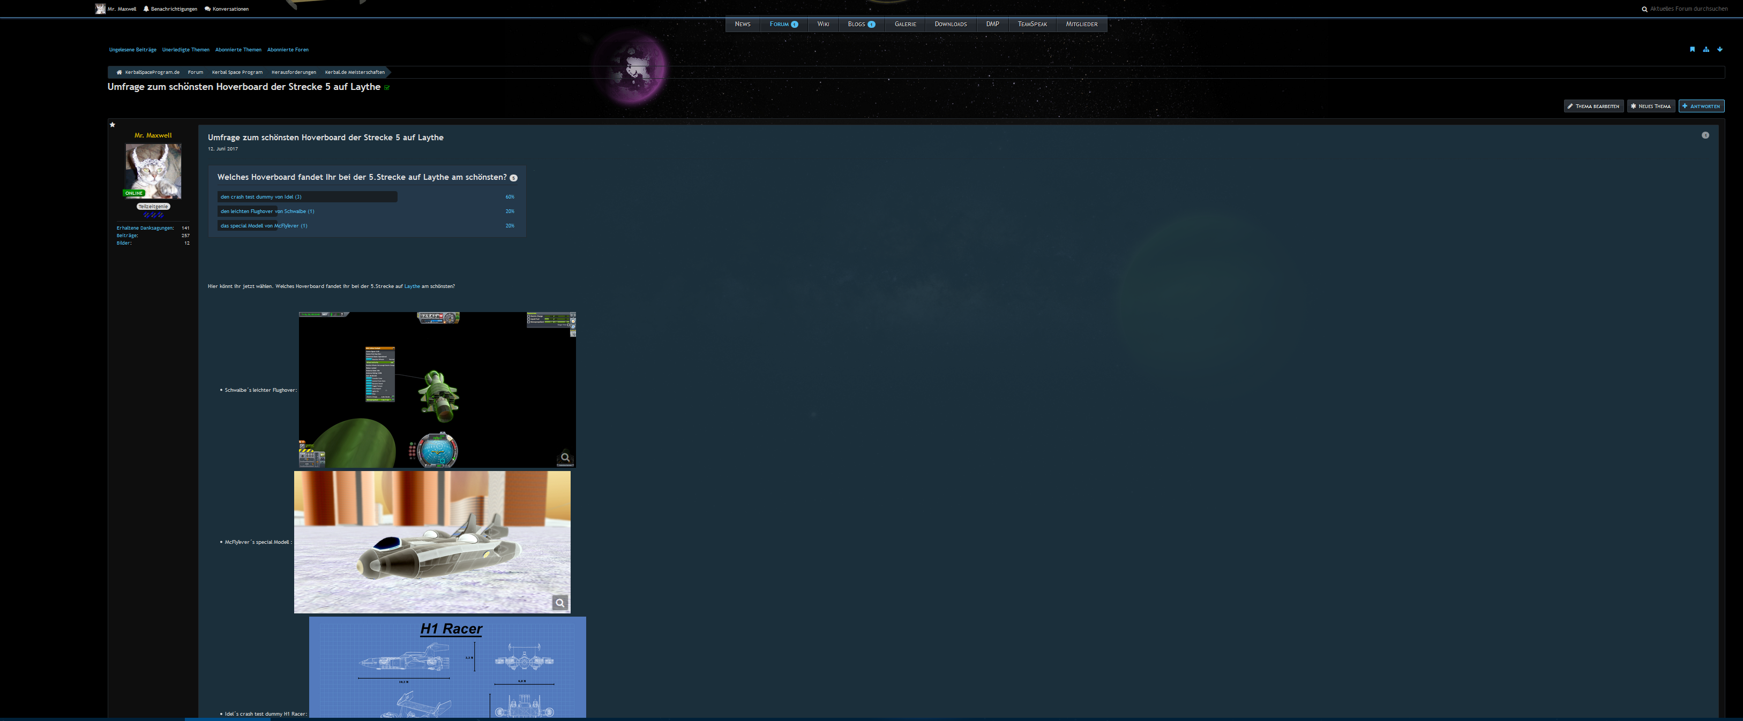This screenshot has height=721, width=1743.
Task: Click the Benachrichtigungen bell icon
Action: click(x=146, y=9)
